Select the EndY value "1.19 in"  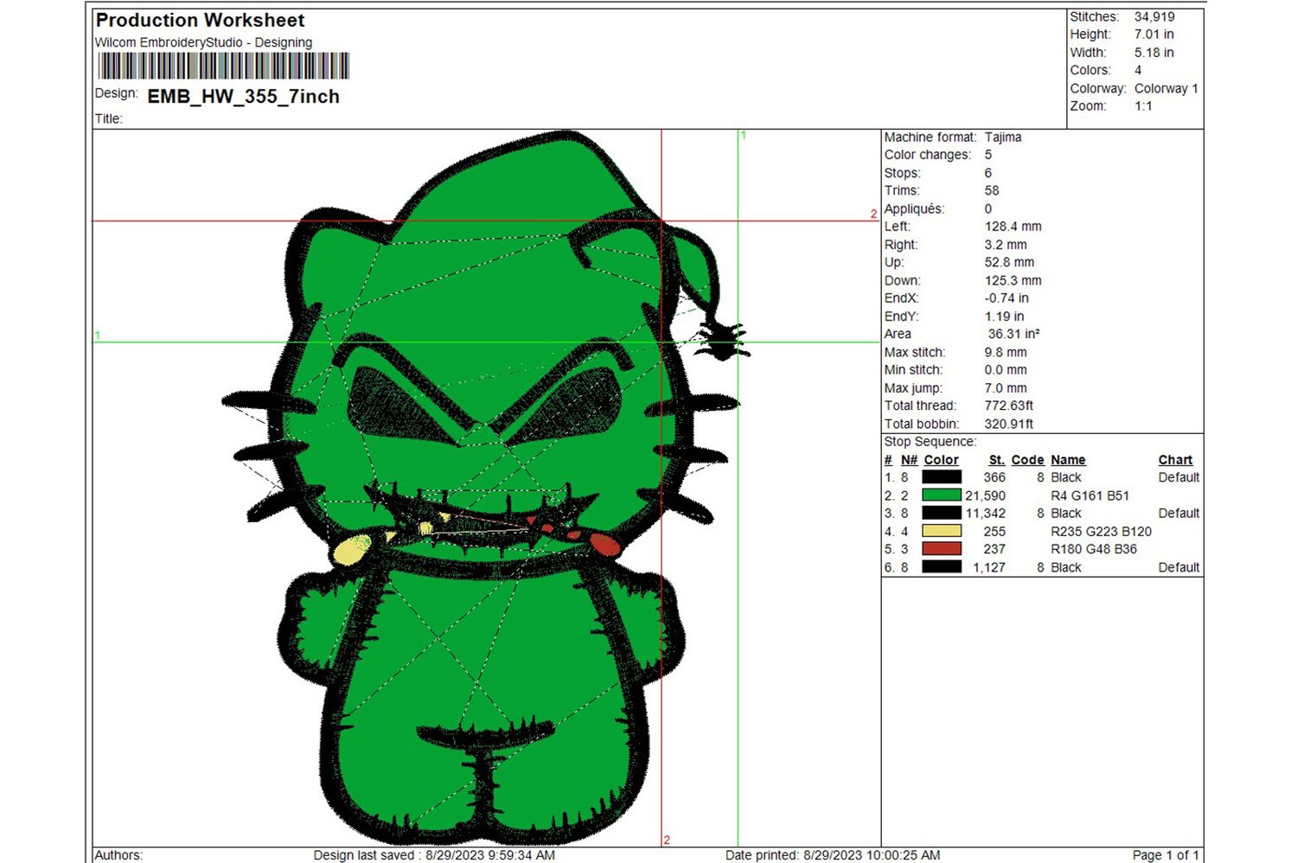[x=1004, y=316]
